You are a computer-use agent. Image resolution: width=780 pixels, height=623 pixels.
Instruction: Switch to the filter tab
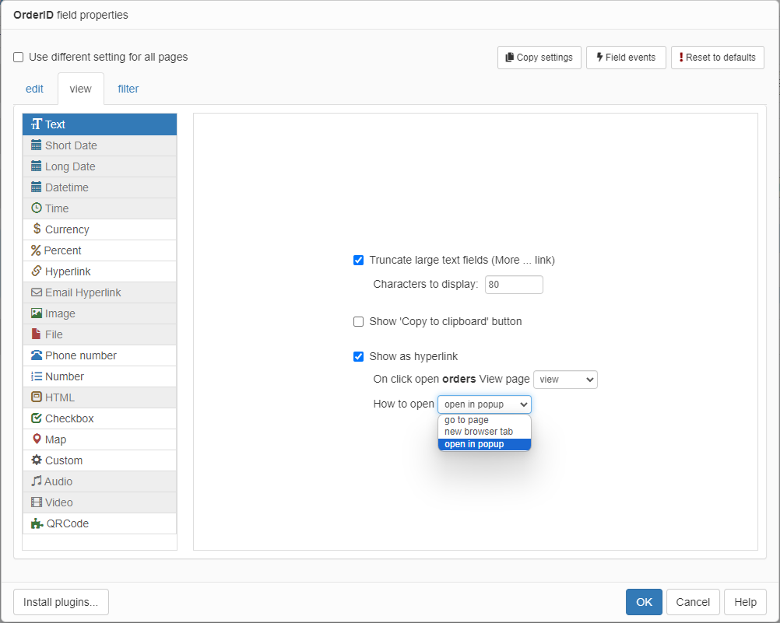point(128,89)
